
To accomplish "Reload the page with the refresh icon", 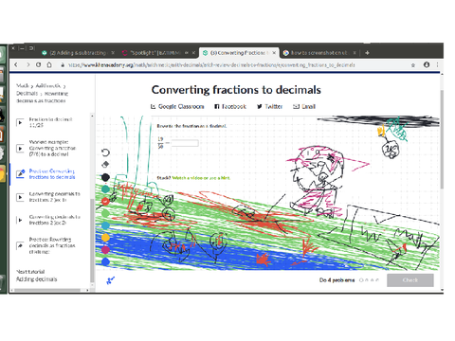I will pos(39,64).
